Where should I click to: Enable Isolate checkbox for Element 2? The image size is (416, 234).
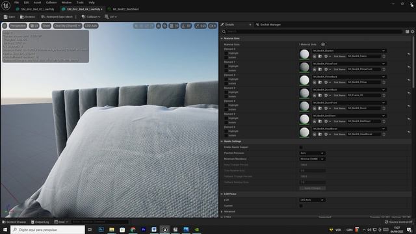tap(226, 83)
